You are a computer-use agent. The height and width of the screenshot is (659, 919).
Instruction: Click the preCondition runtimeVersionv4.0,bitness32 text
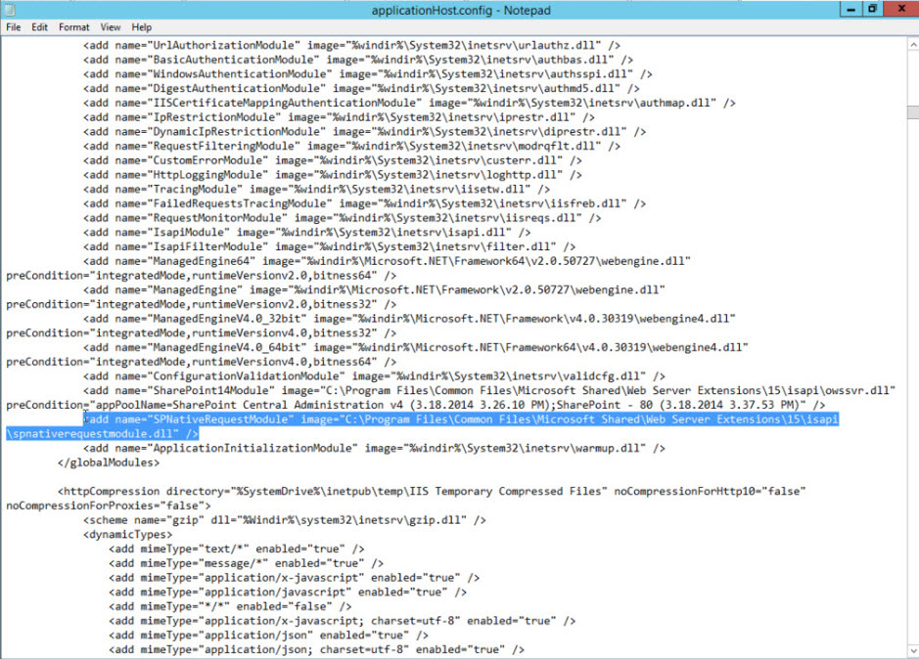pos(201,332)
